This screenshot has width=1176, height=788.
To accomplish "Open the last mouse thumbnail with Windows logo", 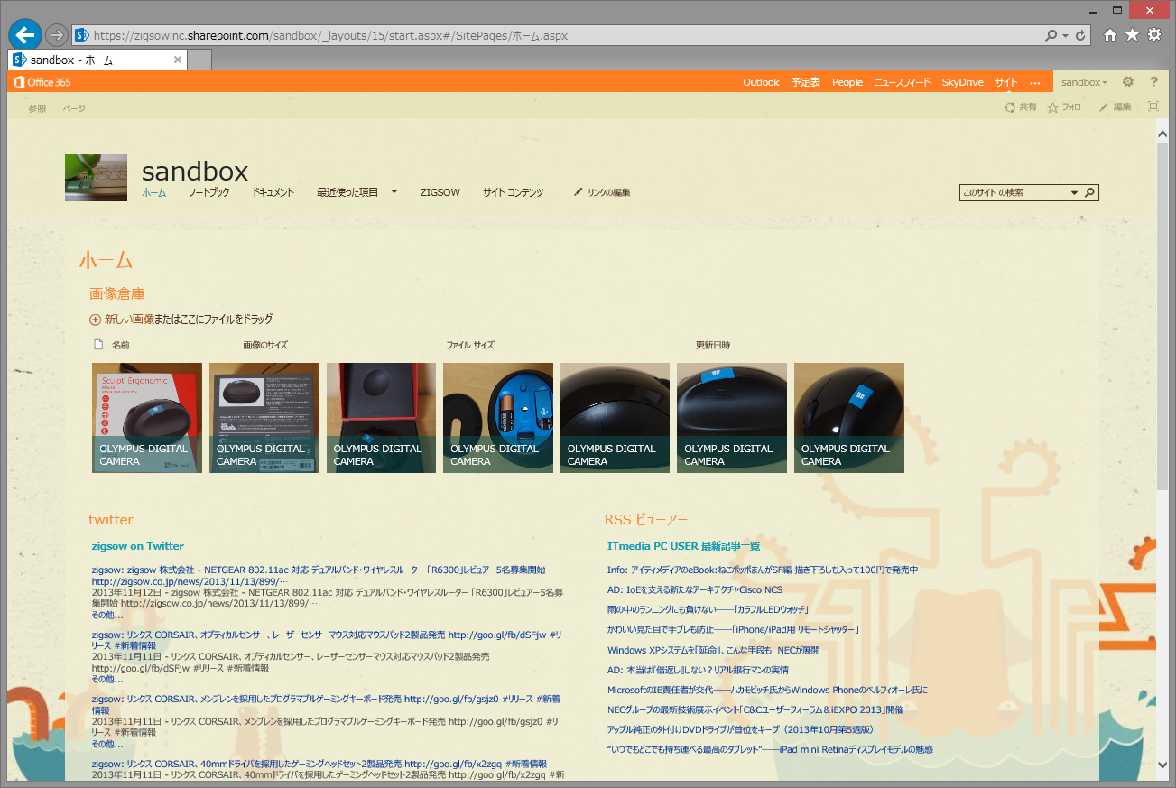I will point(849,418).
